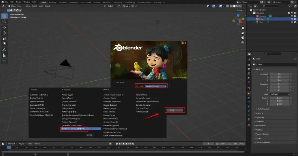The width and height of the screenshot is (298, 156).
Task: Pick the Transform tool in toolbar
Action: (4, 44)
